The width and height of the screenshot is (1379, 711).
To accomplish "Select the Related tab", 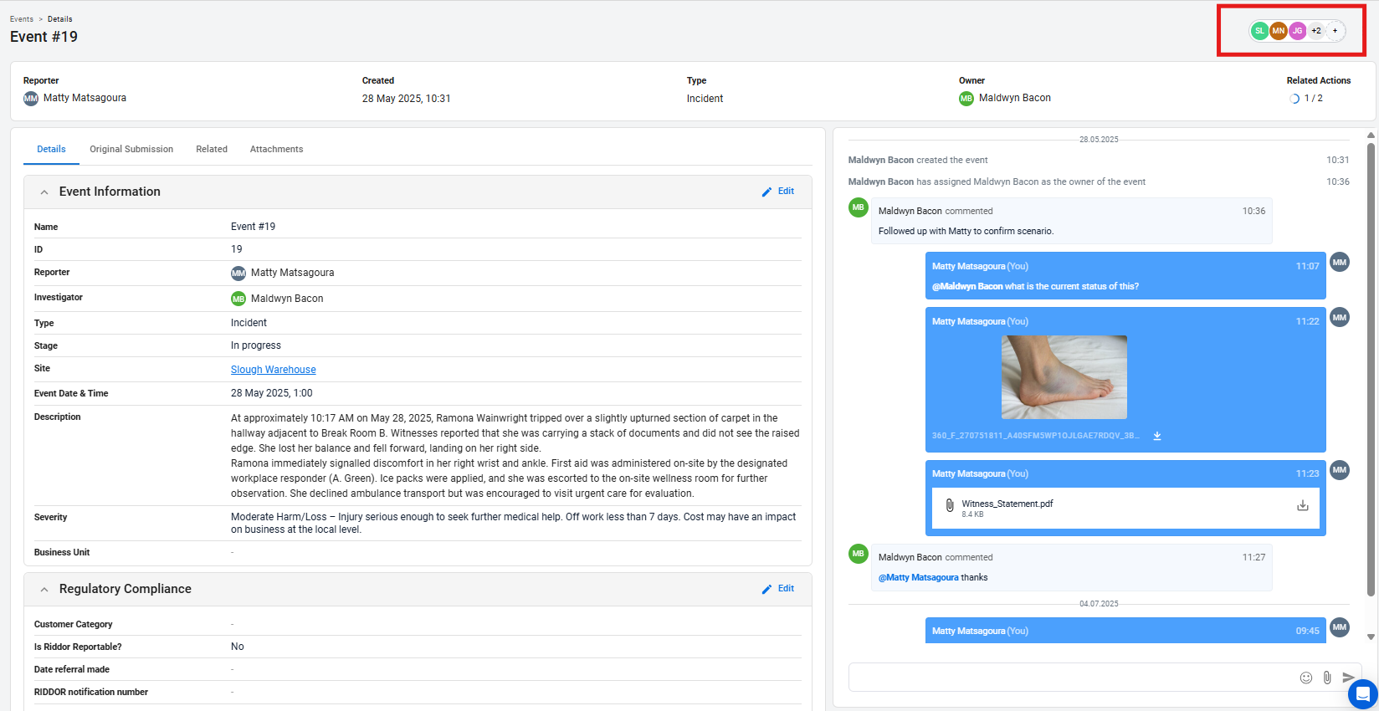I will click(212, 149).
